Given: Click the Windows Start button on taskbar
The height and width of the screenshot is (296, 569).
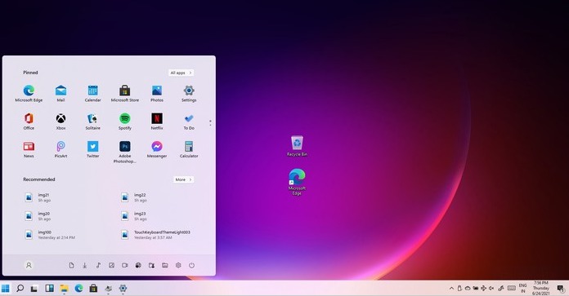Looking at the screenshot, I should click(5, 289).
